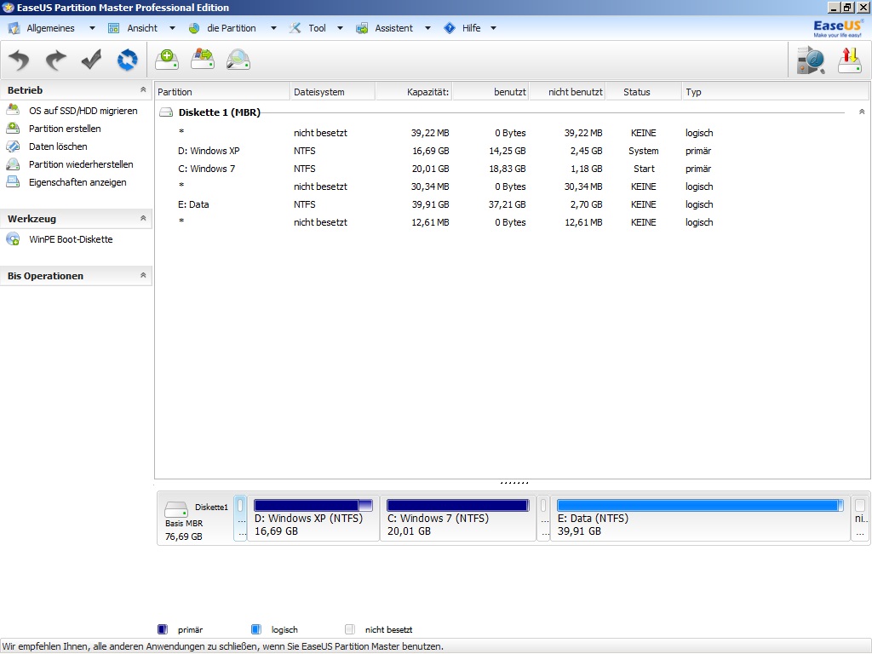The width and height of the screenshot is (872, 654).
Task: Apply pending operations with checkmark icon
Action: coord(91,60)
